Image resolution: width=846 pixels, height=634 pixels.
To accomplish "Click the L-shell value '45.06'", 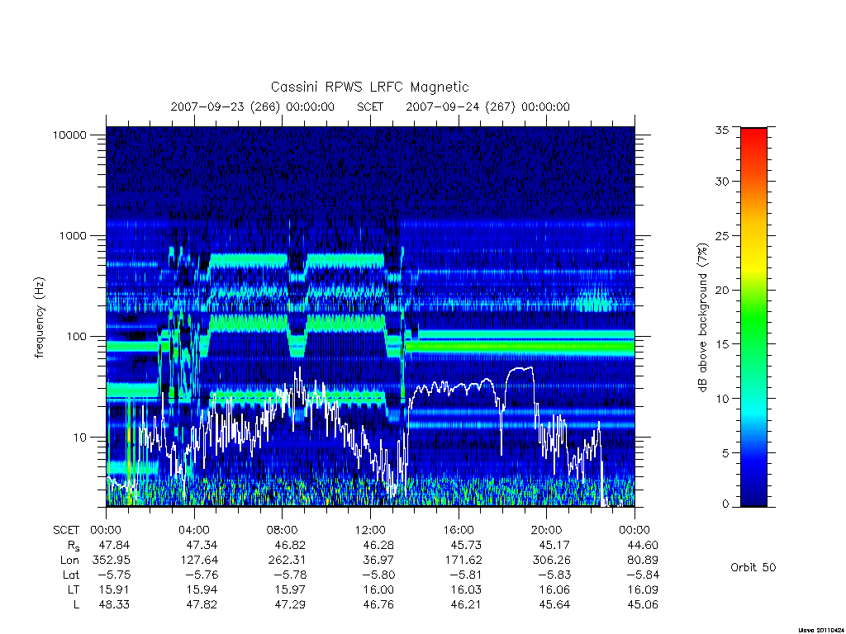I will coord(643,605).
